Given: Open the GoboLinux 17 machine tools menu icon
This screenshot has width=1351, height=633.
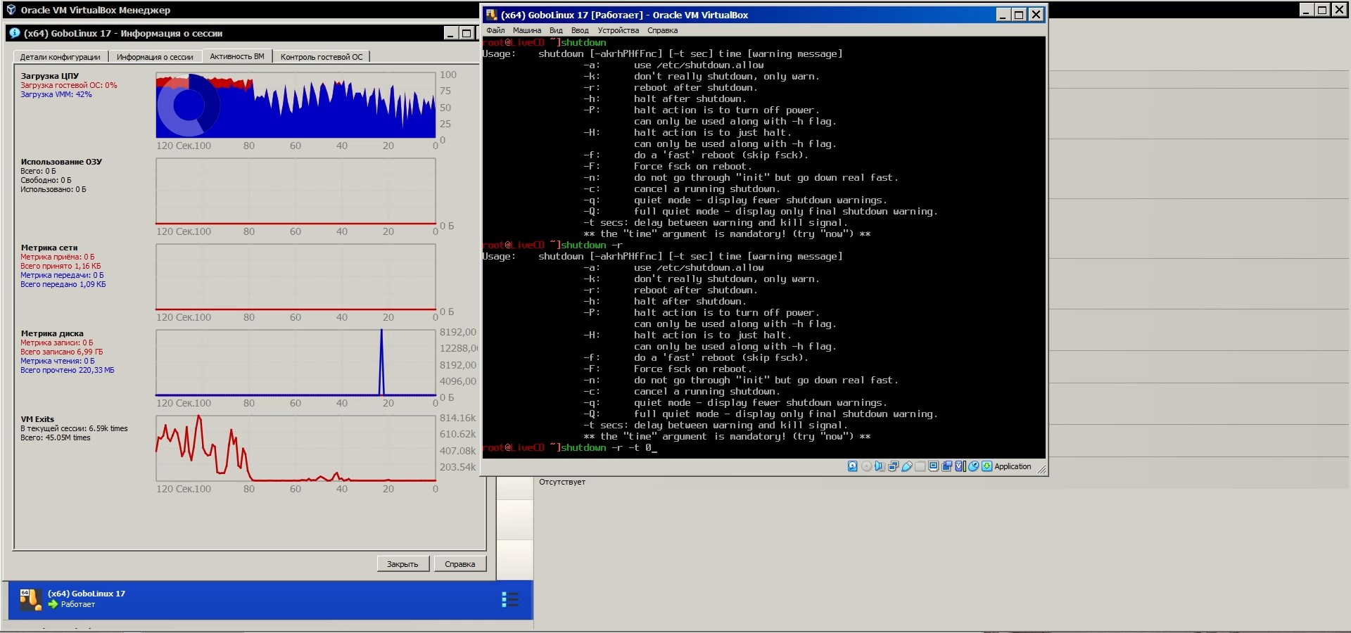Looking at the screenshot, I should pos(510,599).
